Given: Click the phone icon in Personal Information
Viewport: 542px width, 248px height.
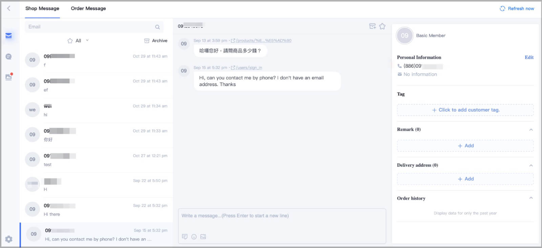Looking at the screenshot, I should coord(400,66).
